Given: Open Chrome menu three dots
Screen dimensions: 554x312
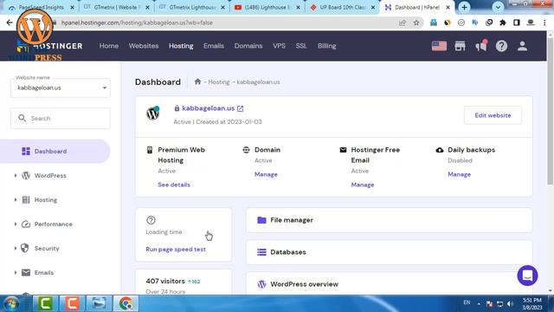Looking at the screenshot, I should pos(544,23).
